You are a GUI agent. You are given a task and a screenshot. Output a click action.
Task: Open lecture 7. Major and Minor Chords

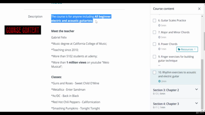[x=174, y=32]
